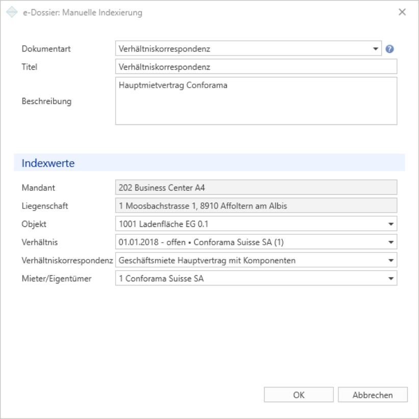Cancel with the Abbrechen button
This screenshot has width=419, height=419.
[373, 395]
